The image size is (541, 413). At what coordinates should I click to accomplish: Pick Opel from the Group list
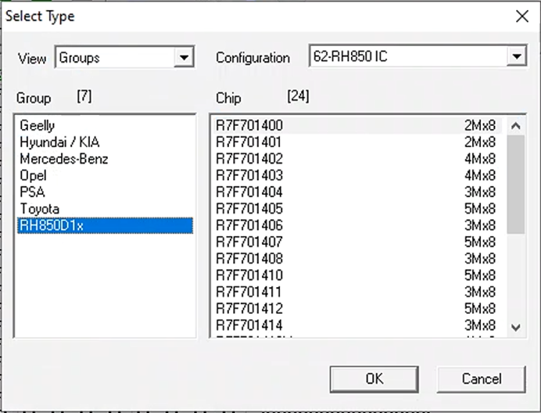pos(34,175)
